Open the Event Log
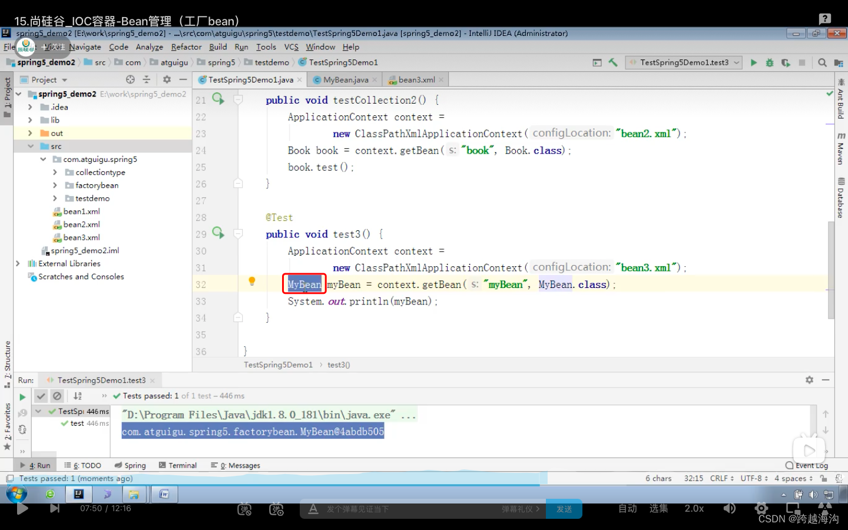848x530 pixels. coord(807,465)
